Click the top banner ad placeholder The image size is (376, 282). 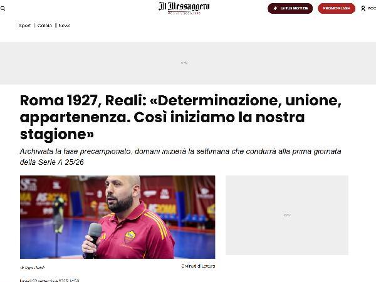[x=188, y=63]
